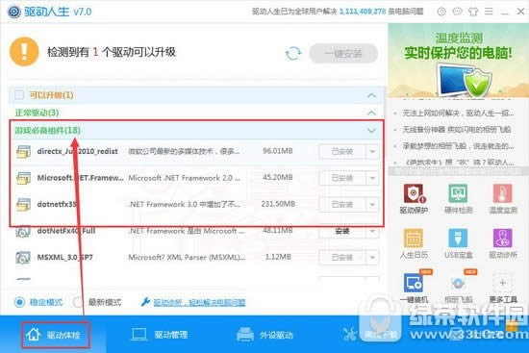
Task: Click the 驱动人生 logo in title bar
Action: (x=13, y=12)
